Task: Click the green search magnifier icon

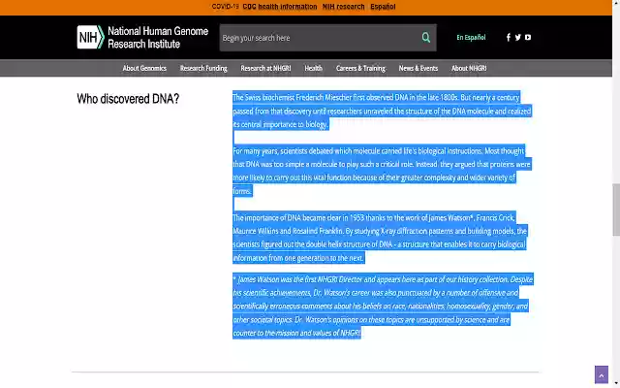Action: coord(426,38)
